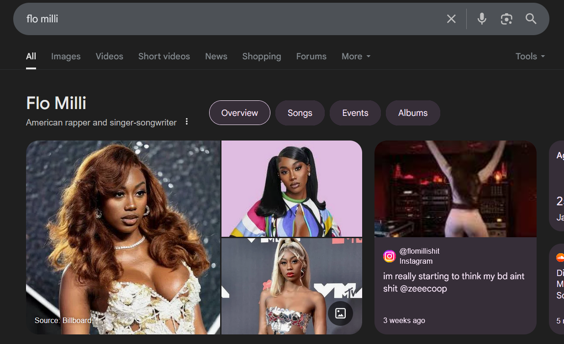Clear the search box with the X icon
Image resolution: width=564 pixels, height=344 pixels.
[x=451, y=19]
